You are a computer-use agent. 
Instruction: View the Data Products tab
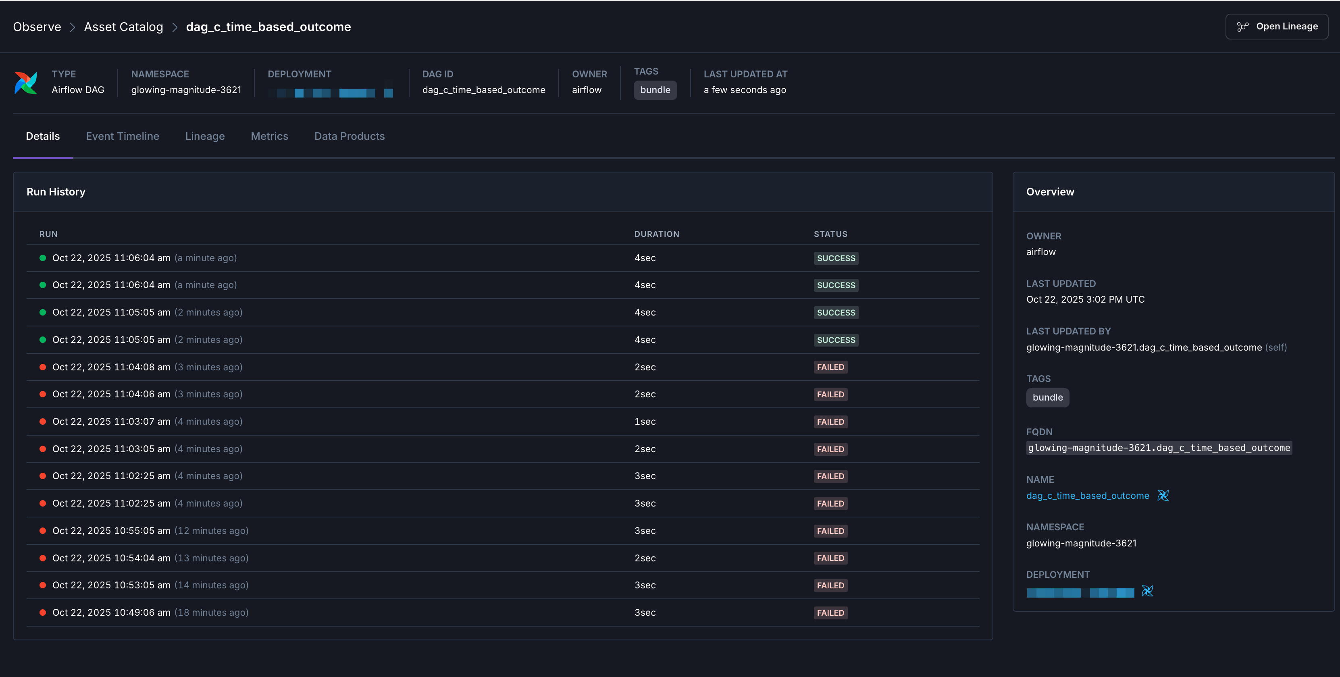[x=349, y=136]
